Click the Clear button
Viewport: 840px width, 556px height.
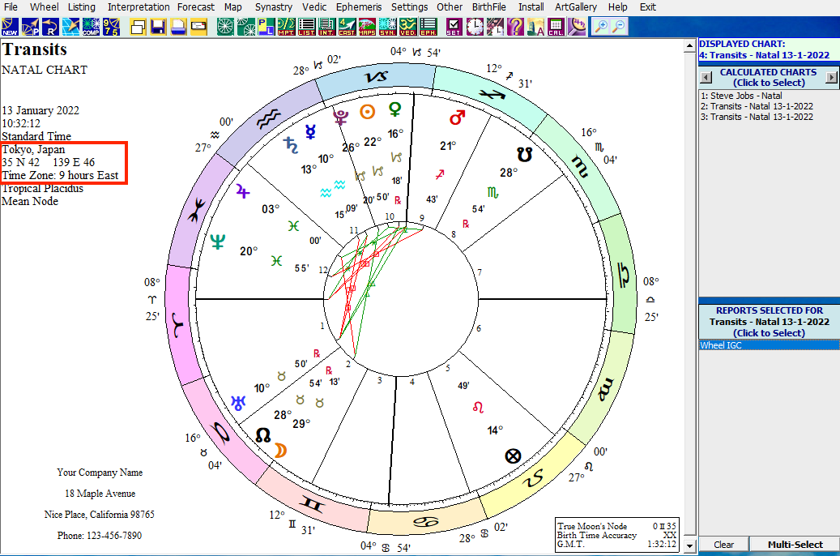coord(723,544)
